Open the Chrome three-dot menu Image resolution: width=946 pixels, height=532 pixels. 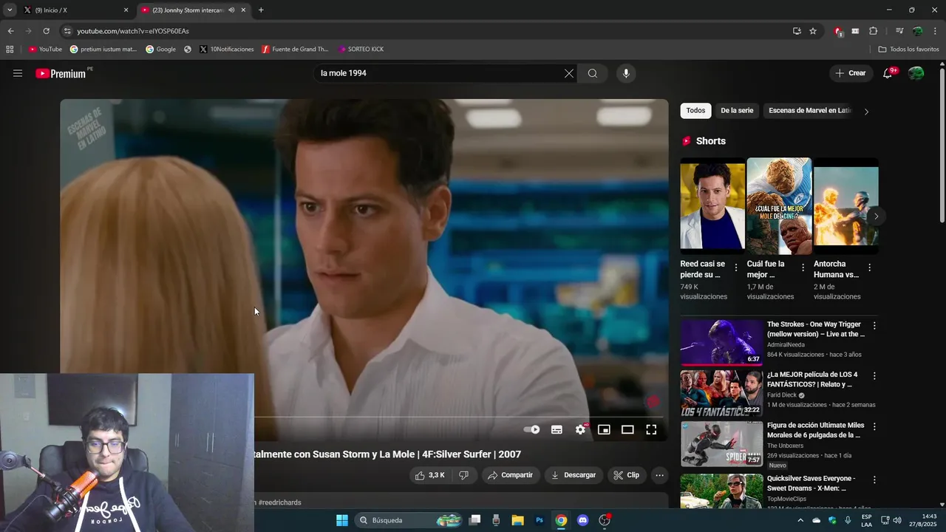tap(935, 31)
